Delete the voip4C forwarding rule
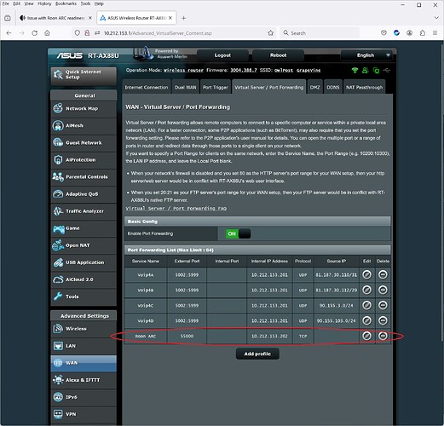The image size is (444, 426). coord(383,305)
